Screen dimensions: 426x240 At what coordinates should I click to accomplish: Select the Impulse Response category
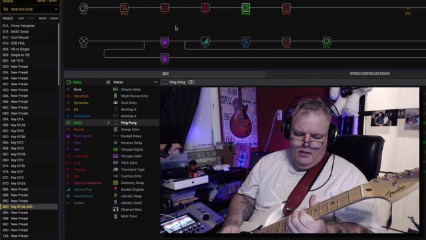tap(87, 183)
